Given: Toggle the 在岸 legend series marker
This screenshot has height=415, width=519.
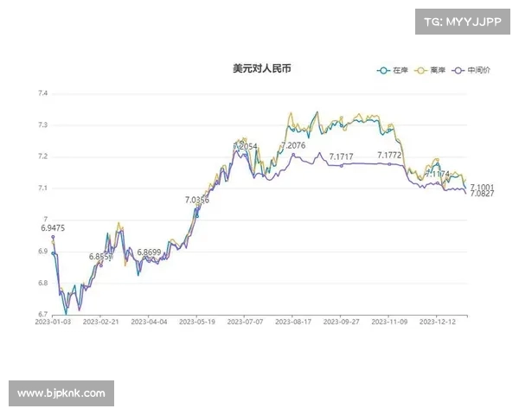Looking at the screenshot, I should 383,70.
